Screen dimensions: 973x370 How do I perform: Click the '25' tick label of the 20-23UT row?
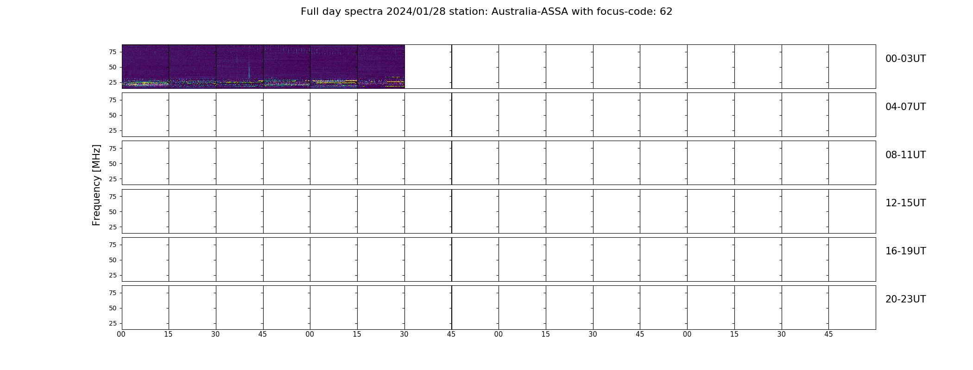pyautogui.click(x=113, y=323)
